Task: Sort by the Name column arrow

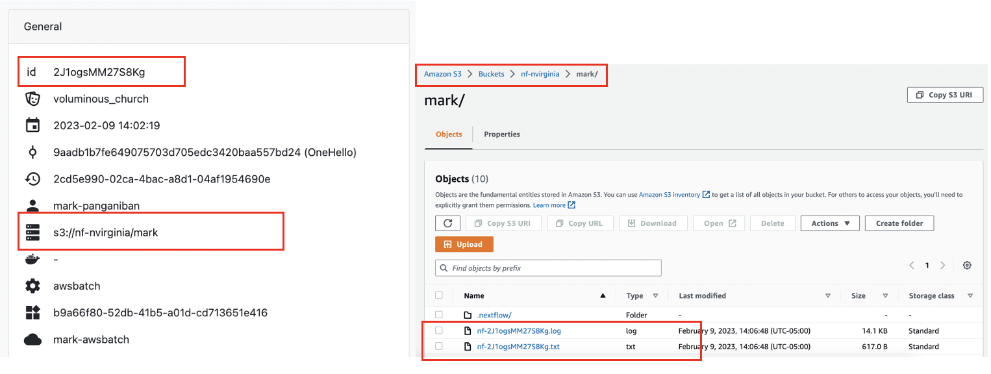Action: click(603, 295)
